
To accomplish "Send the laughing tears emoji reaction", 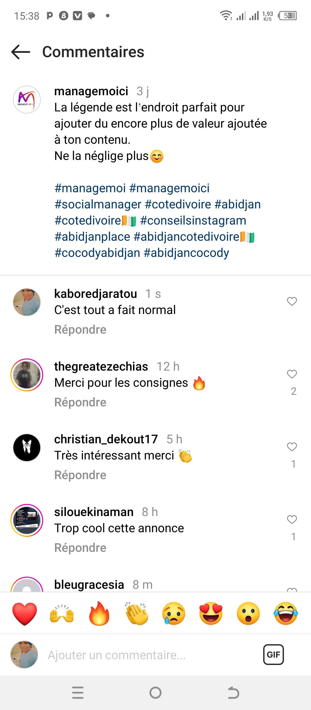I will 286,613.
